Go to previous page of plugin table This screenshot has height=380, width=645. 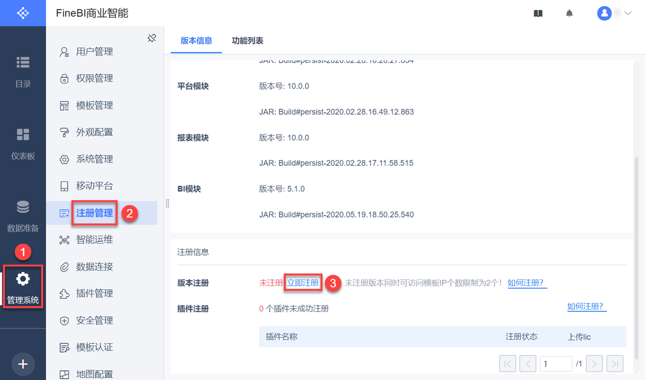coord(527,364)
